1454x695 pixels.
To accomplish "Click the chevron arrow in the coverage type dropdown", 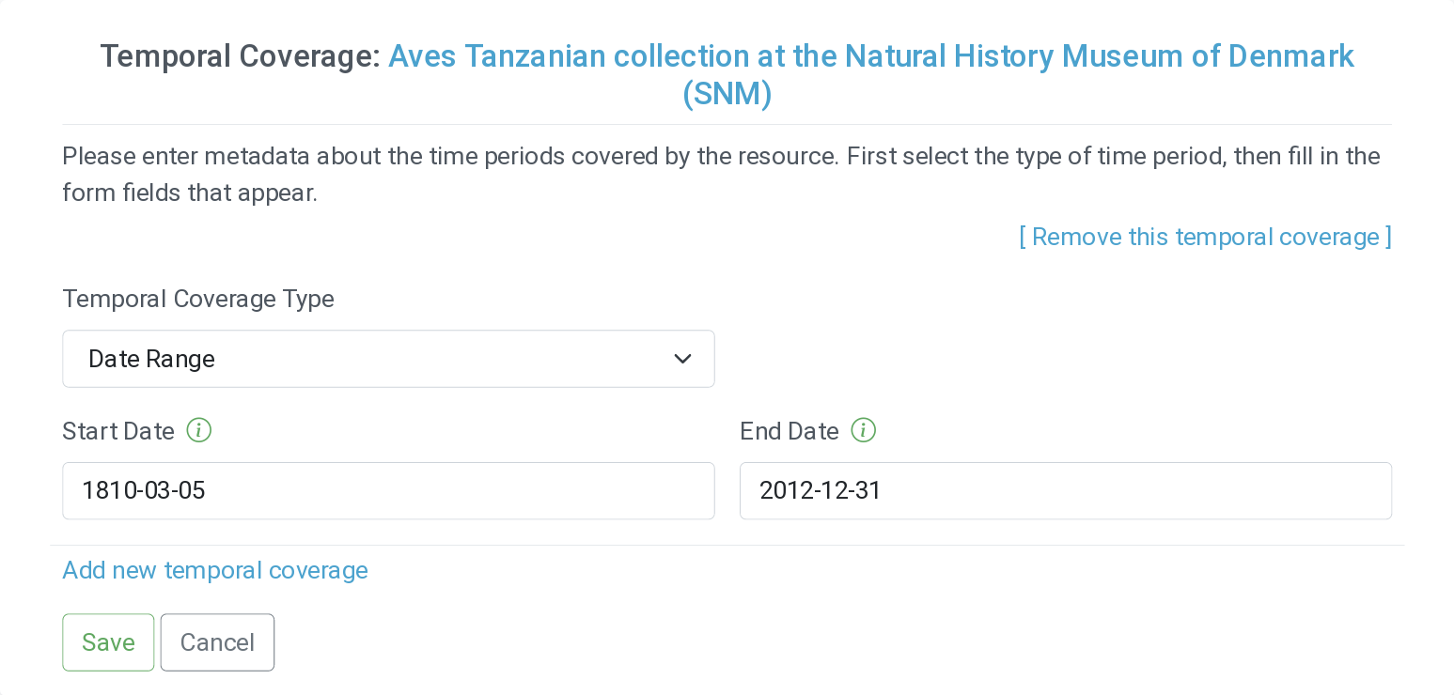I will pyautogui.click(x=683, y=359).
